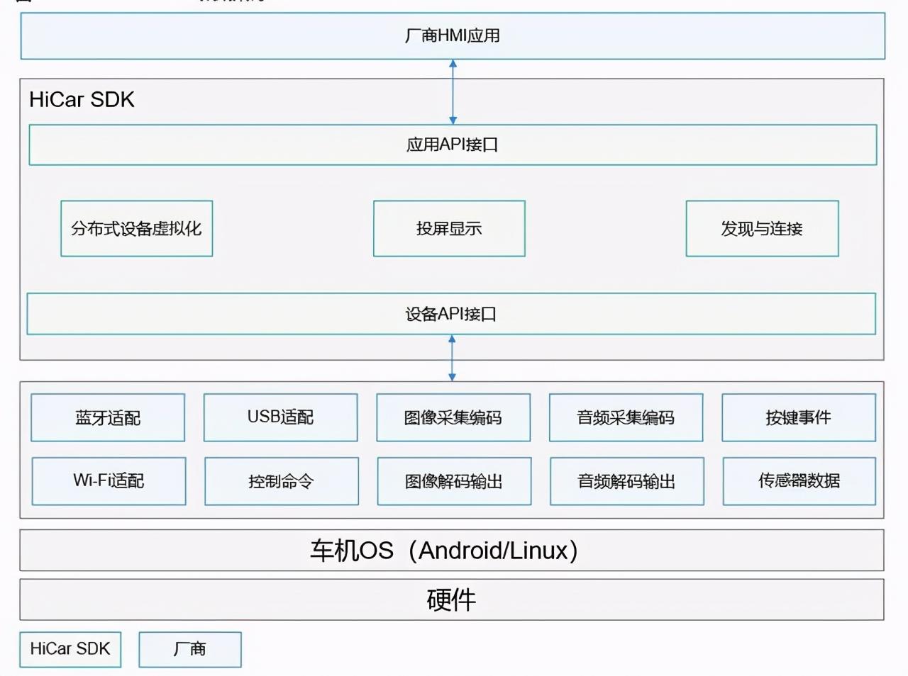
Task: Click the 厂商HMI应用 box at the top
Action: pos(452,36)
